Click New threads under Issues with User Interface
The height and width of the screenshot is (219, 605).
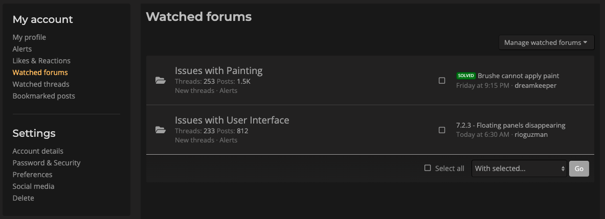[x=194, y=140]
